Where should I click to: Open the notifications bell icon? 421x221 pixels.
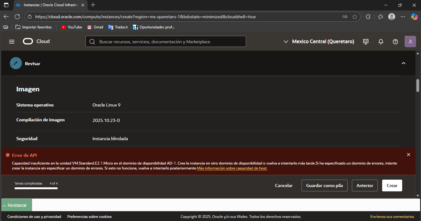coord(381,42)
